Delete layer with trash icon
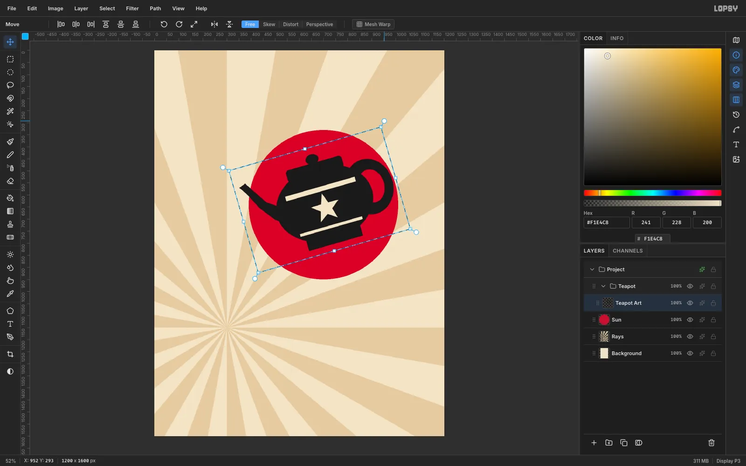 pyautogui.click(x=711, y=443)
